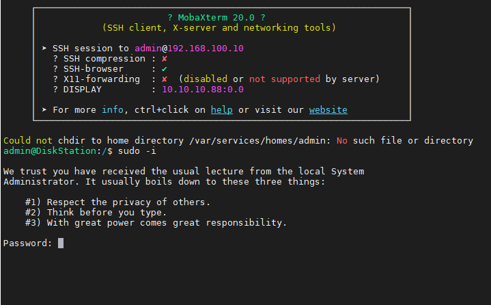Select the admin@192.168.100.10 session address
Viewport: 491px width, 305px height.
point(189,49)
